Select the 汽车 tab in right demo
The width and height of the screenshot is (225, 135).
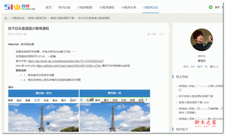point(124,100)
